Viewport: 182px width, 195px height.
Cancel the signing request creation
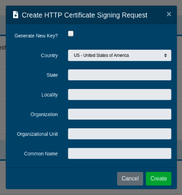130,179
